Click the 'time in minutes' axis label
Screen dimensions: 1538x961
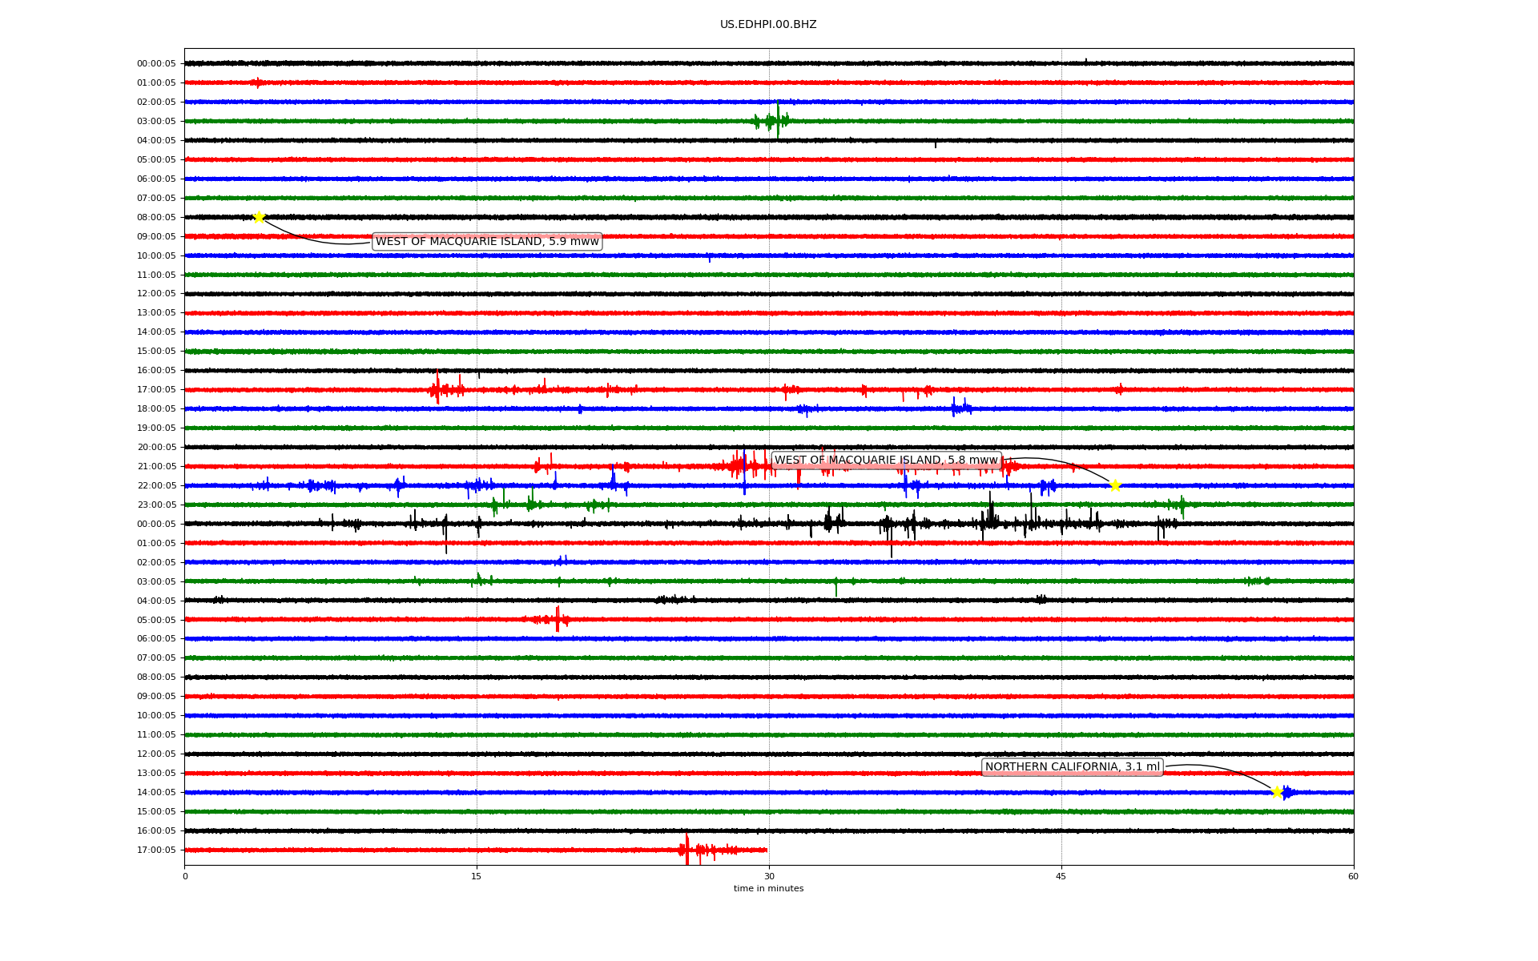(x=768, y=889)
